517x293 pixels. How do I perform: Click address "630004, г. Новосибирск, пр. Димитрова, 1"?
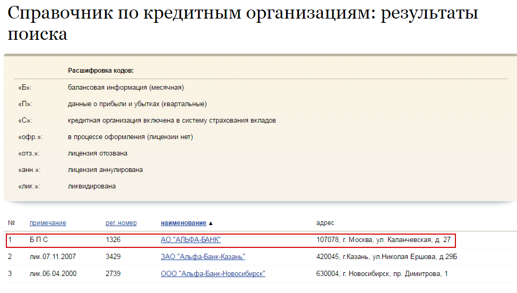[382, 274]
